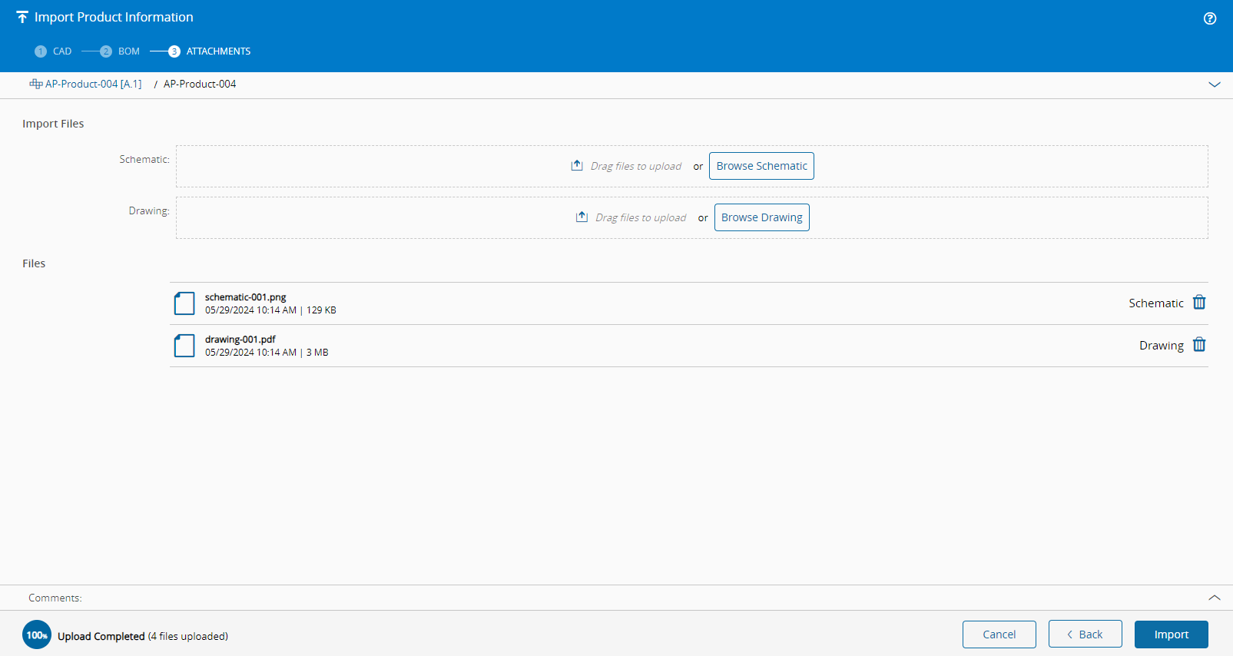The height and width of the screenshot is (656, 1233).
Task: Expand the breadcrumb header chevron
Action: (x=1215, y=84)
